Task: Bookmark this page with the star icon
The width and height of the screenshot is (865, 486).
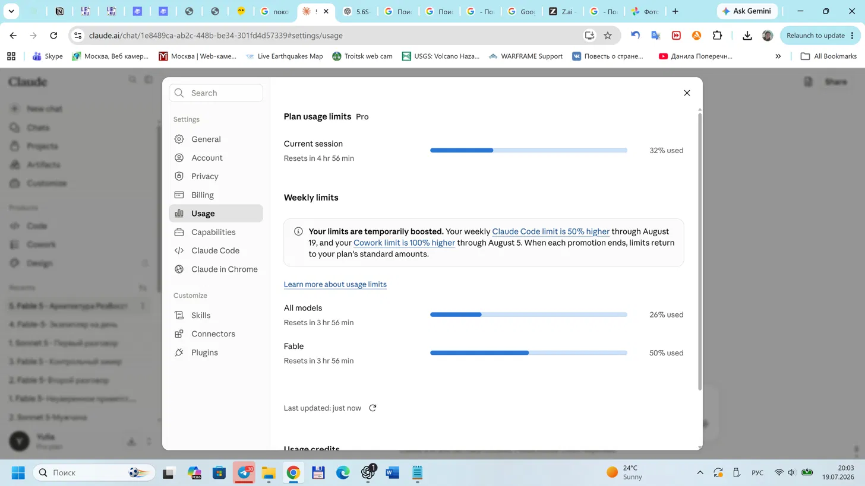Action: click(x=608, y=36)
